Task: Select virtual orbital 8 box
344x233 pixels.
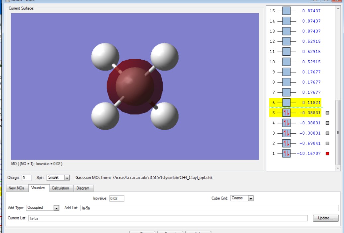Action: point(286,82)
